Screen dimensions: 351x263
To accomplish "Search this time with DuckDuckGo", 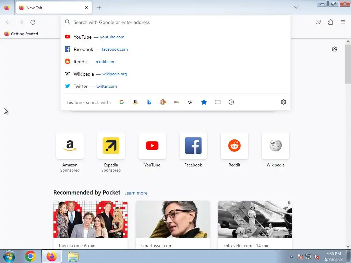I will pyautogui.click(x=163, y=102).
